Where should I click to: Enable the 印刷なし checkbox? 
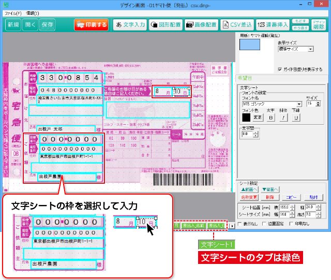coord(292,224)
